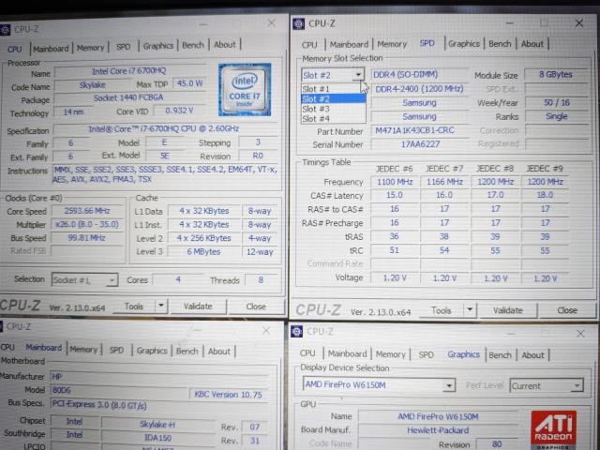Viewport: 600px width, 450px height.
Task: Switch to CPU tab in SPD window
Action: (309, 45)
